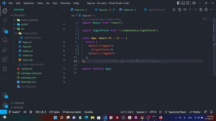The width and height of the screenshot is (216, 121).
Task: Change the LF end of line sequence
Action: click(x=160, y=112)
